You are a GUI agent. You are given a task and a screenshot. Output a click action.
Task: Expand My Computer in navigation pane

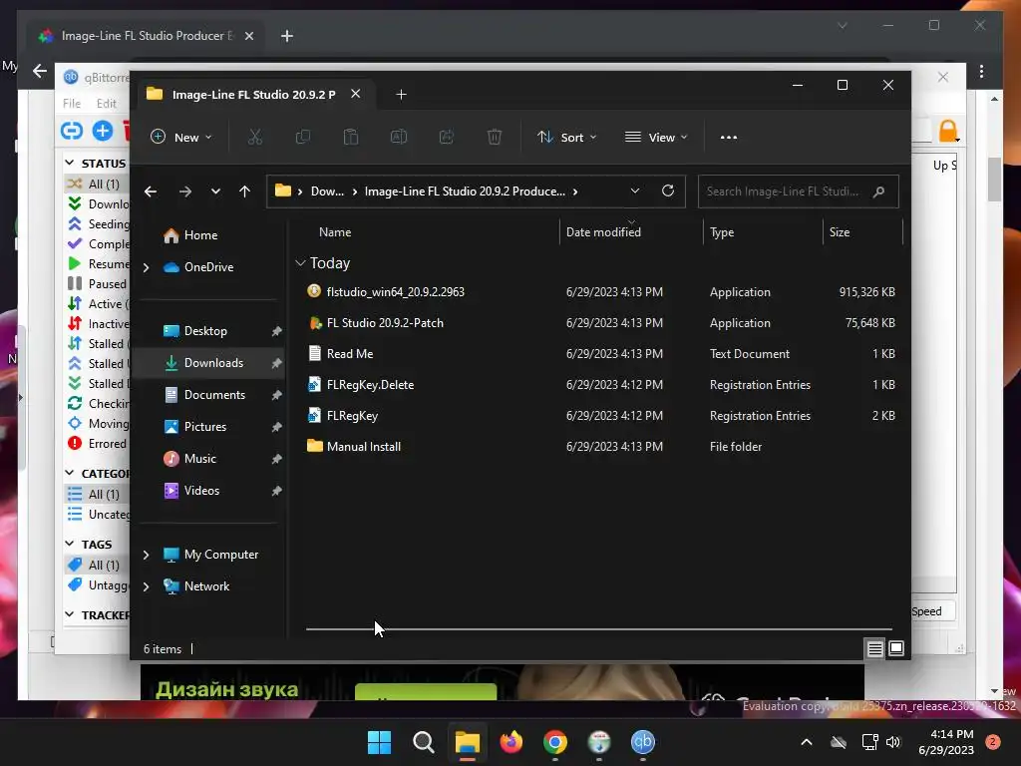(x=146, y=555)
